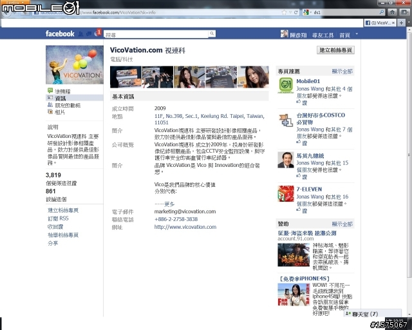This screenshot has width=412, height=330.
Task: Open messages icon in Facebook header
Action: pos(89,34)
